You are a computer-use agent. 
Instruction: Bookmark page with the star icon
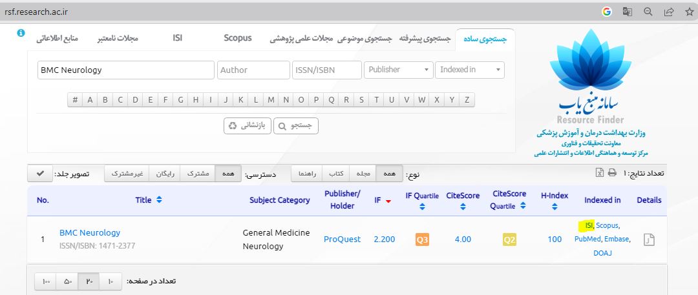point(686,12)
